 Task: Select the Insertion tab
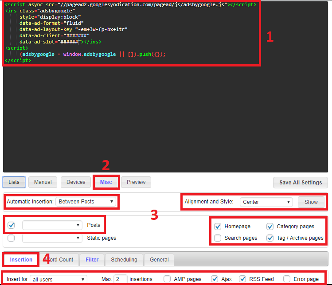21,260
